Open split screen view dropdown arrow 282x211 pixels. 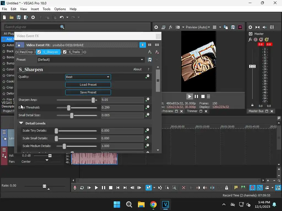coord(183,27)
